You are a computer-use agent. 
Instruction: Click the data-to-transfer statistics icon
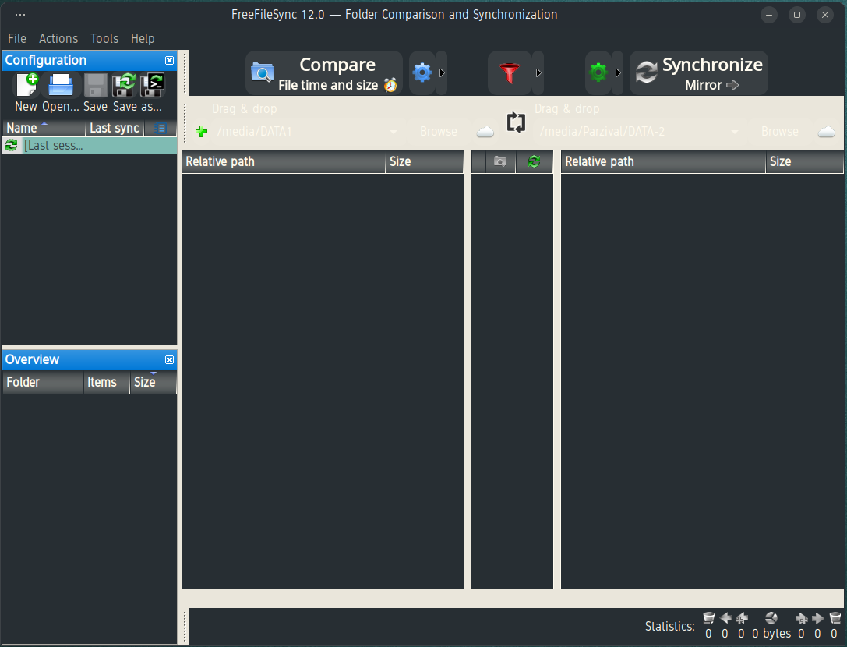[x=771, y=618]
